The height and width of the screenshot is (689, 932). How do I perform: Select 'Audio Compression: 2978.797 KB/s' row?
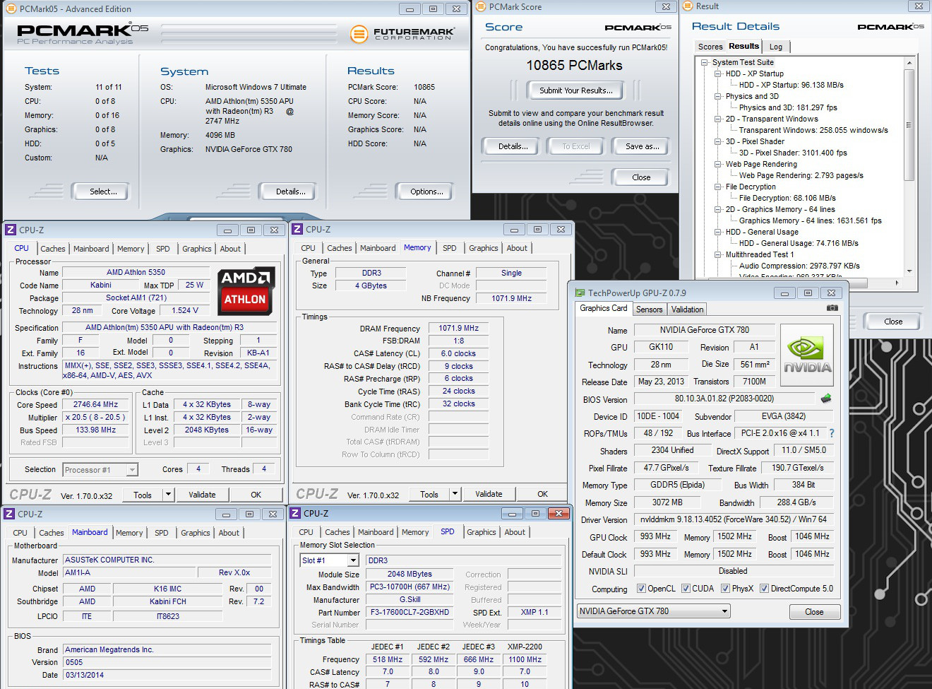tap(799, 266)
